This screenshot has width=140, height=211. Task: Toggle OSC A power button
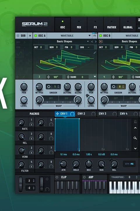coord(36,36)
